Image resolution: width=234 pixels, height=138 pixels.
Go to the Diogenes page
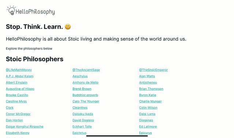(146, 120)
